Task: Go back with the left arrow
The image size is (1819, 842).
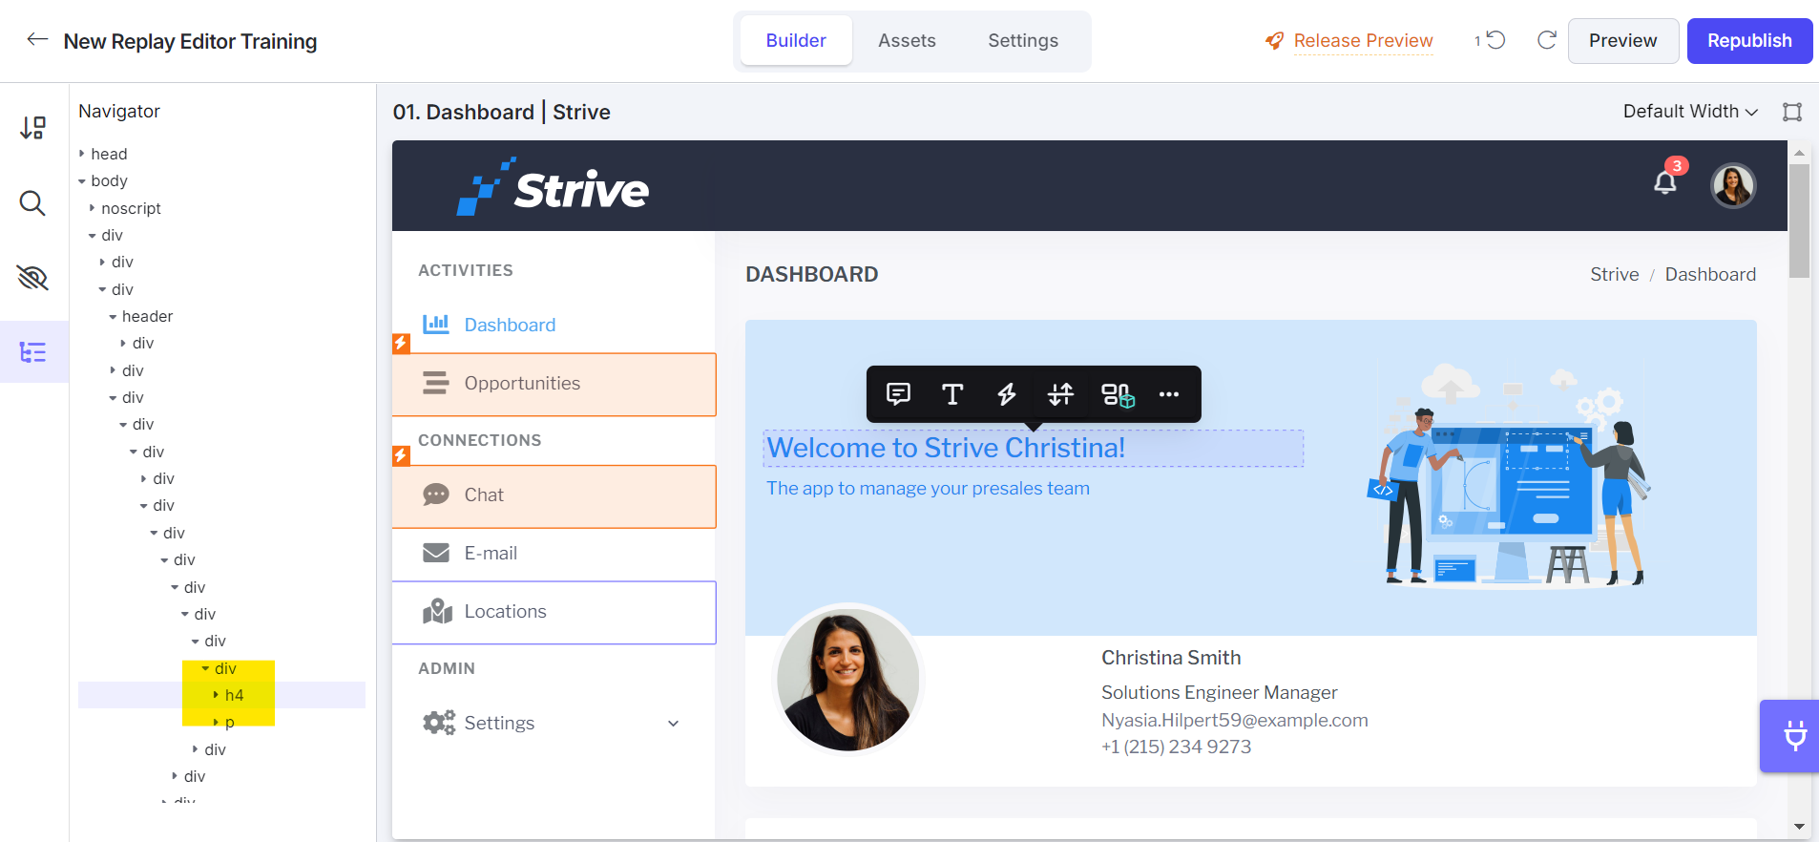Action: click(x=37, y=39)
